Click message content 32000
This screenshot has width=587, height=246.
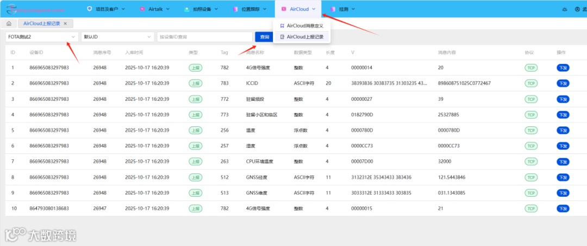point(445,161)
